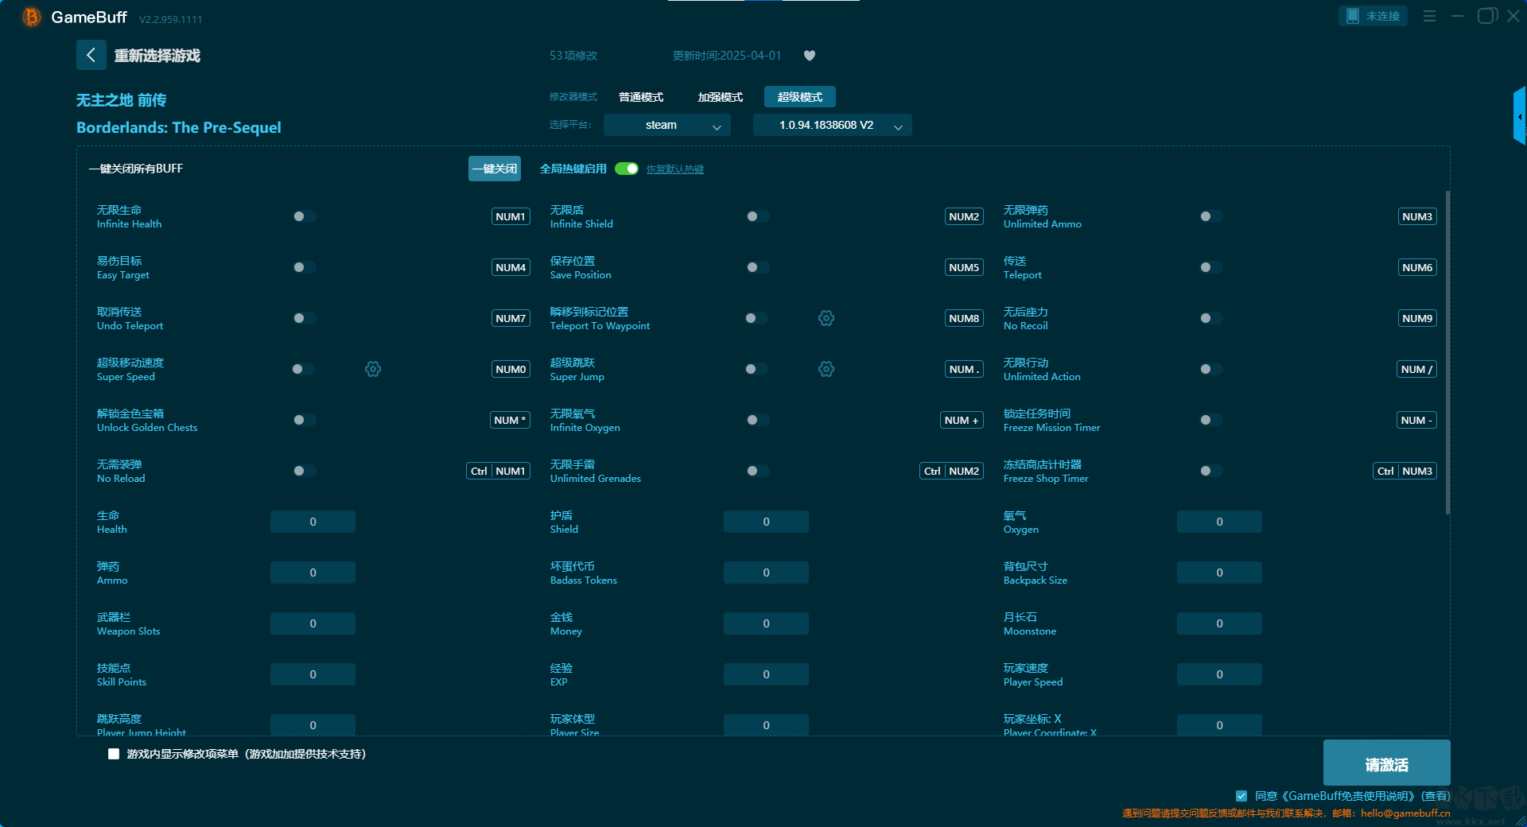
Task: Switch to 普通模式 mode tab
Action: pyautogui.click(x=641, y=97)
